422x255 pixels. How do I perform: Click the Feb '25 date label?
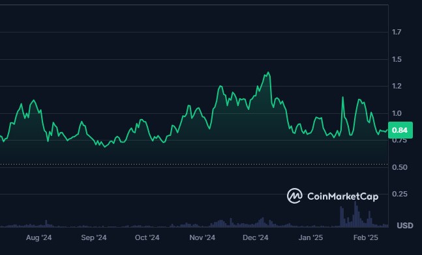pos(365,237)
